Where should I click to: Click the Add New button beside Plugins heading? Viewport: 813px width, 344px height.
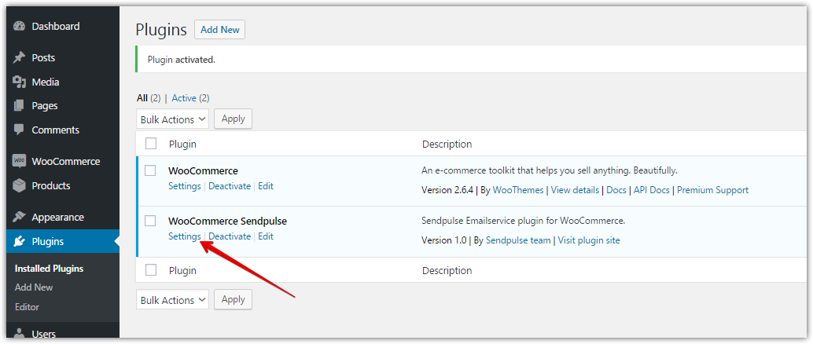(x=219, y=30)
